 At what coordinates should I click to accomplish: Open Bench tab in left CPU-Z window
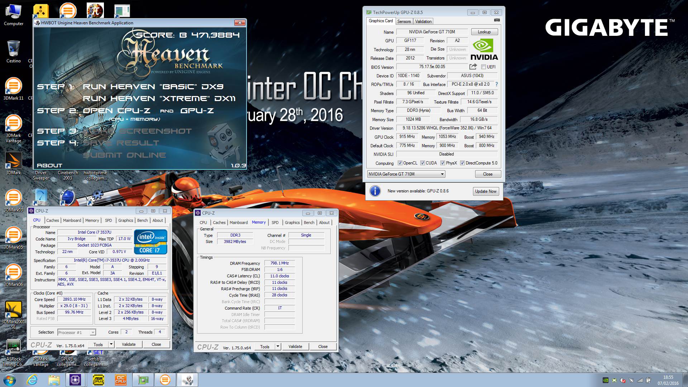[142, 220]
